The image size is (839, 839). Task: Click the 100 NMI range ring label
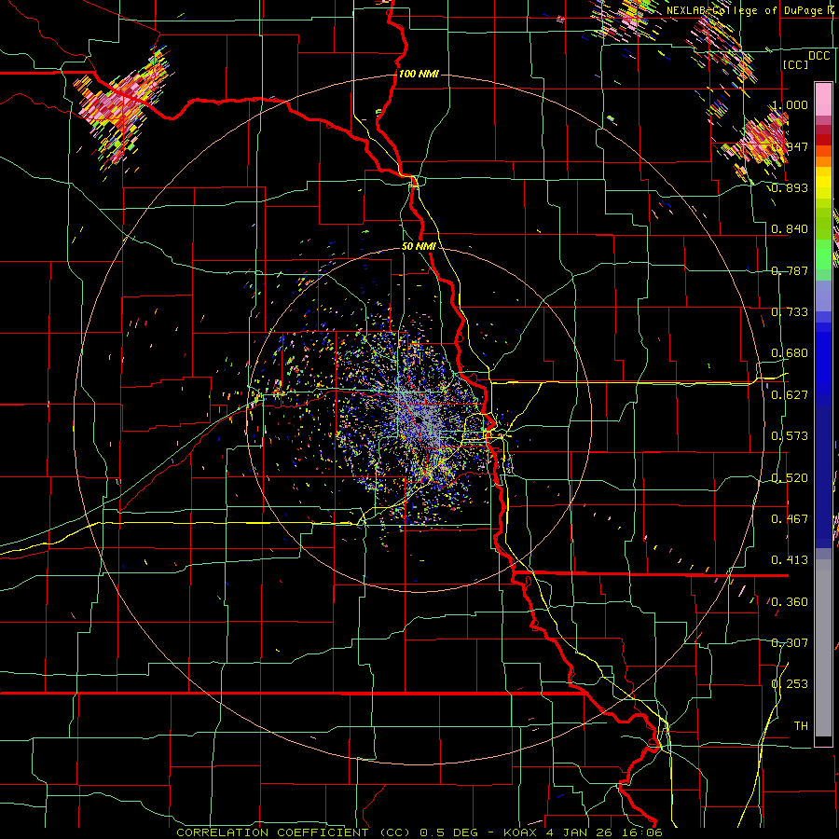click(419, 74)
